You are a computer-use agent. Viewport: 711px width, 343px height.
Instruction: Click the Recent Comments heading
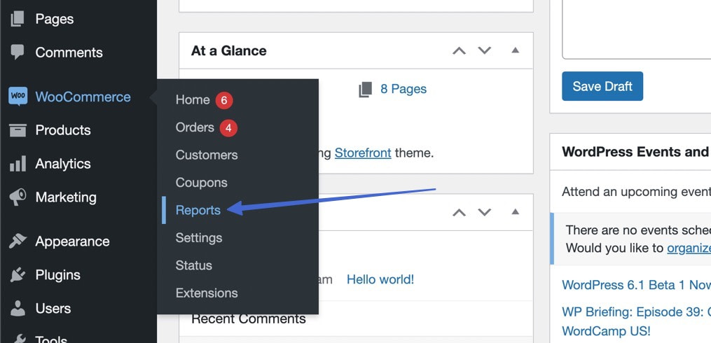[249, 319]
